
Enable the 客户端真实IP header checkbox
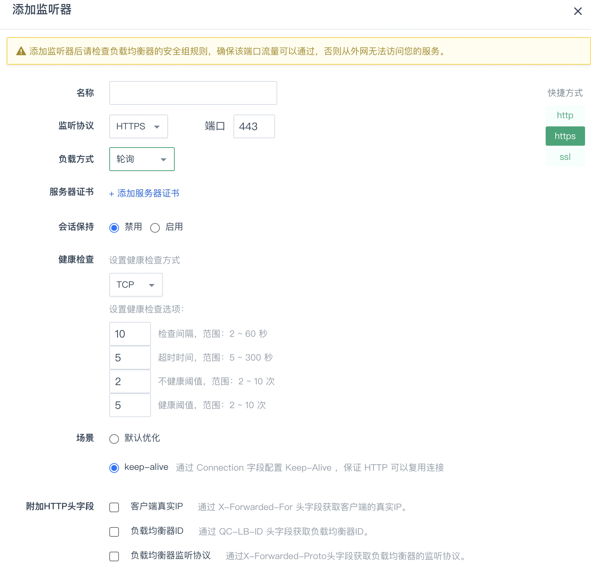coord(114,507)
